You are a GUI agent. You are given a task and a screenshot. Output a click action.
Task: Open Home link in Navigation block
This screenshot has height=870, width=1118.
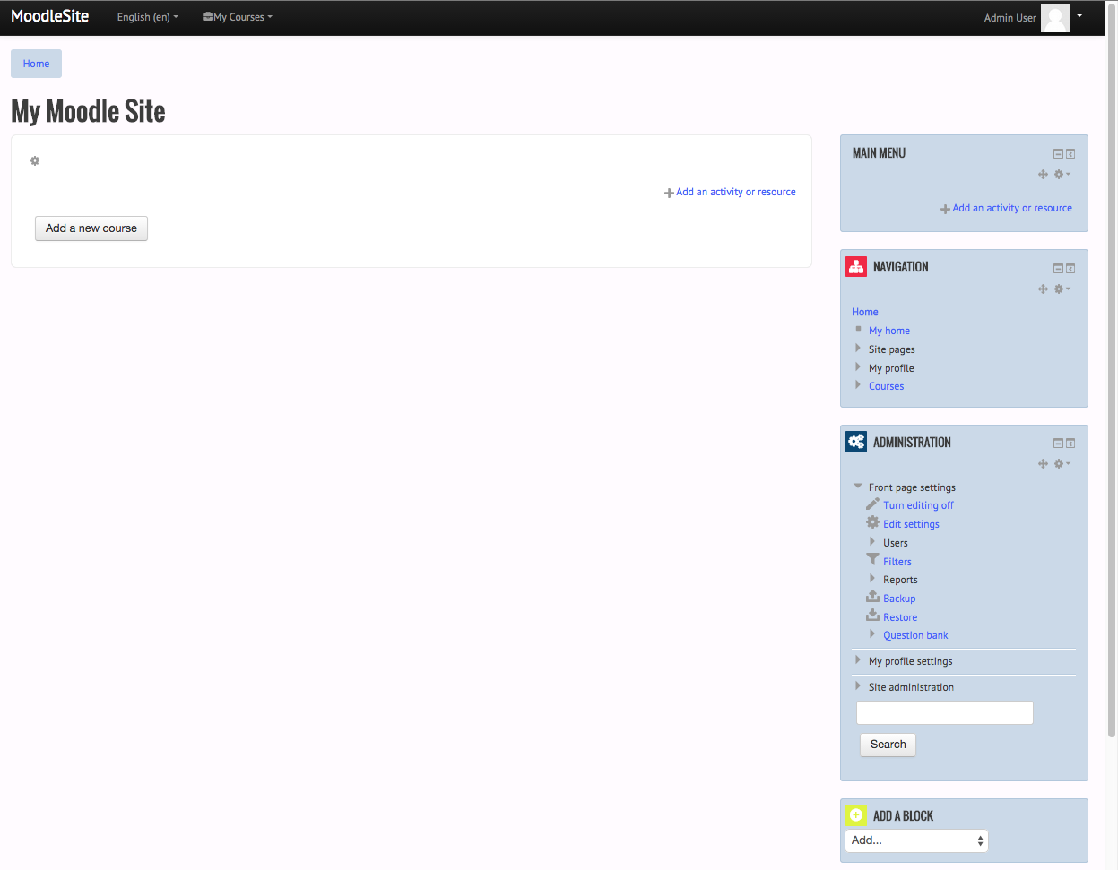pyautogui.click(x=865, y=312)
